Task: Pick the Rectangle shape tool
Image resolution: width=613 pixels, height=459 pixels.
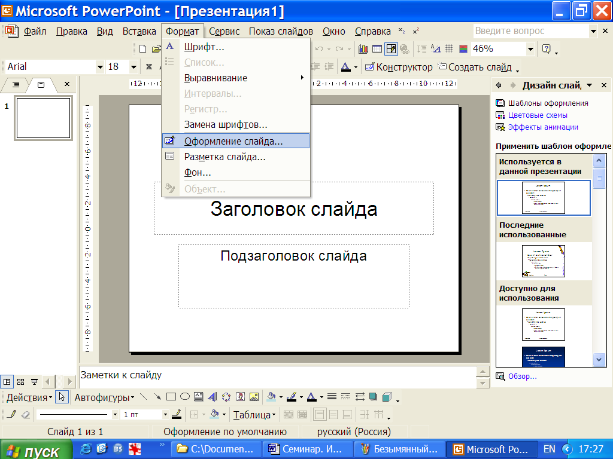Action: click(x=171, y=397)
